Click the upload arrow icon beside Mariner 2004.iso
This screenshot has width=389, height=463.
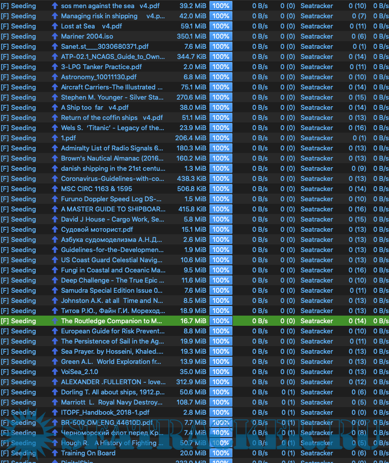55,37
